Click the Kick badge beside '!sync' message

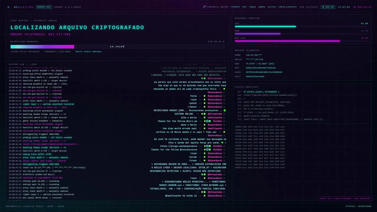click(204, 178)
